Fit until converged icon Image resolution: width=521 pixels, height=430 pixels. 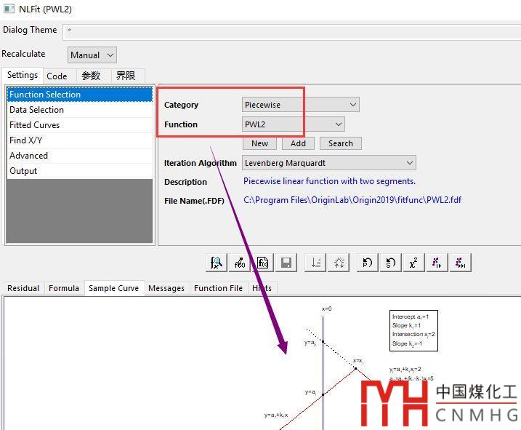click(x=460, y=263)
